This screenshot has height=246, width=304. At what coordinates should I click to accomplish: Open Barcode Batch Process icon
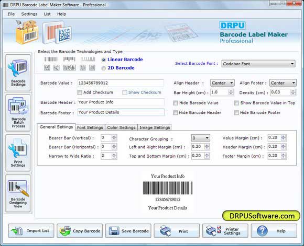18,113
